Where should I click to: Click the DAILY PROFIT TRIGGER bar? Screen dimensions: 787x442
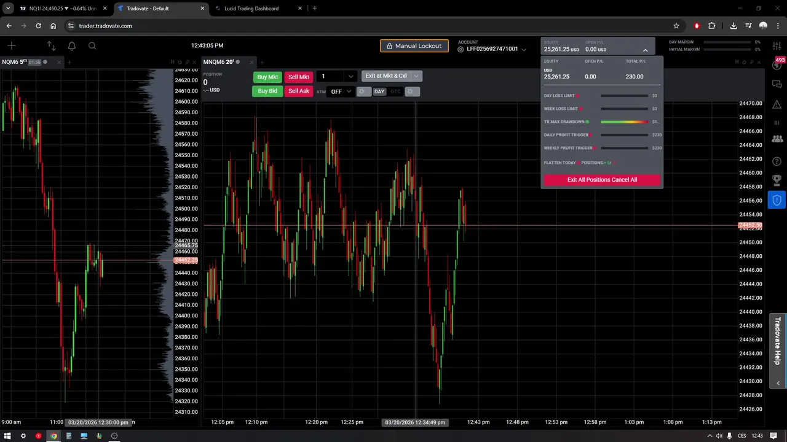click(x=624, y=135)
